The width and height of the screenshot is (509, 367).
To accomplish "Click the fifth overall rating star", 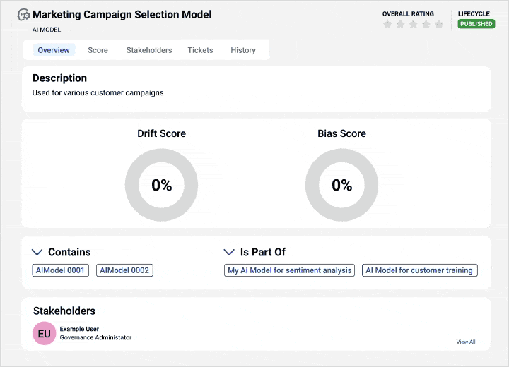I will (439, 24).
